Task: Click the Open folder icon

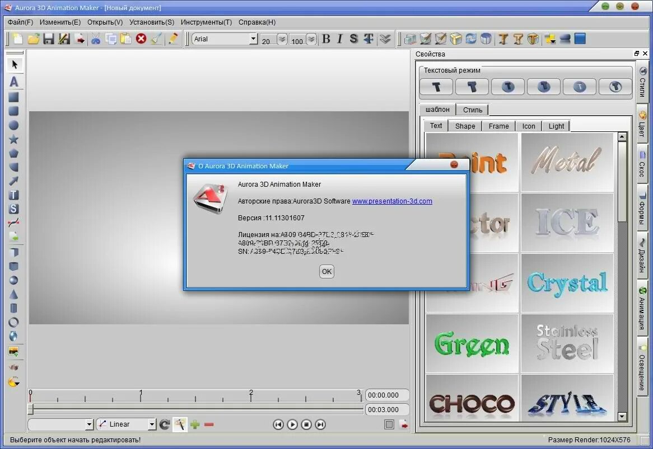Action: pyautogui.click(x=33, y=39)
